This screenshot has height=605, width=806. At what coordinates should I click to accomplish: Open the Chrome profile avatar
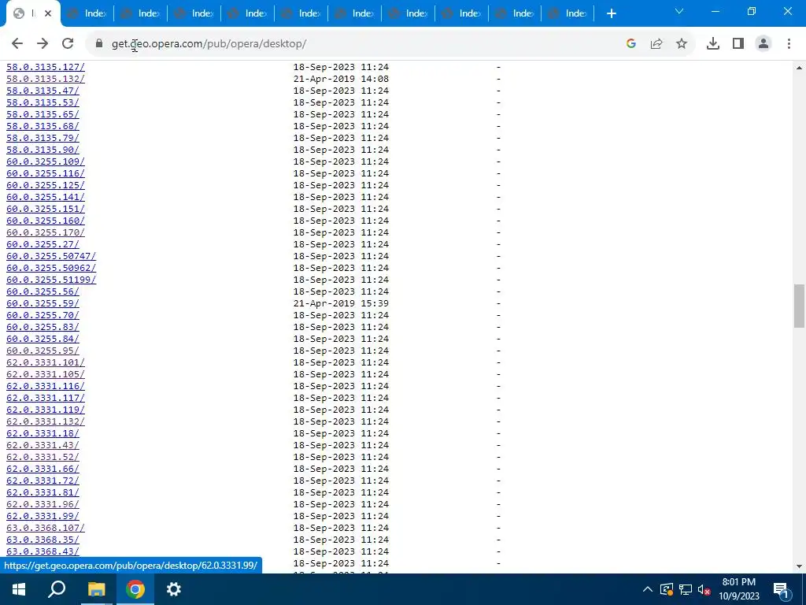coord(763,44)
